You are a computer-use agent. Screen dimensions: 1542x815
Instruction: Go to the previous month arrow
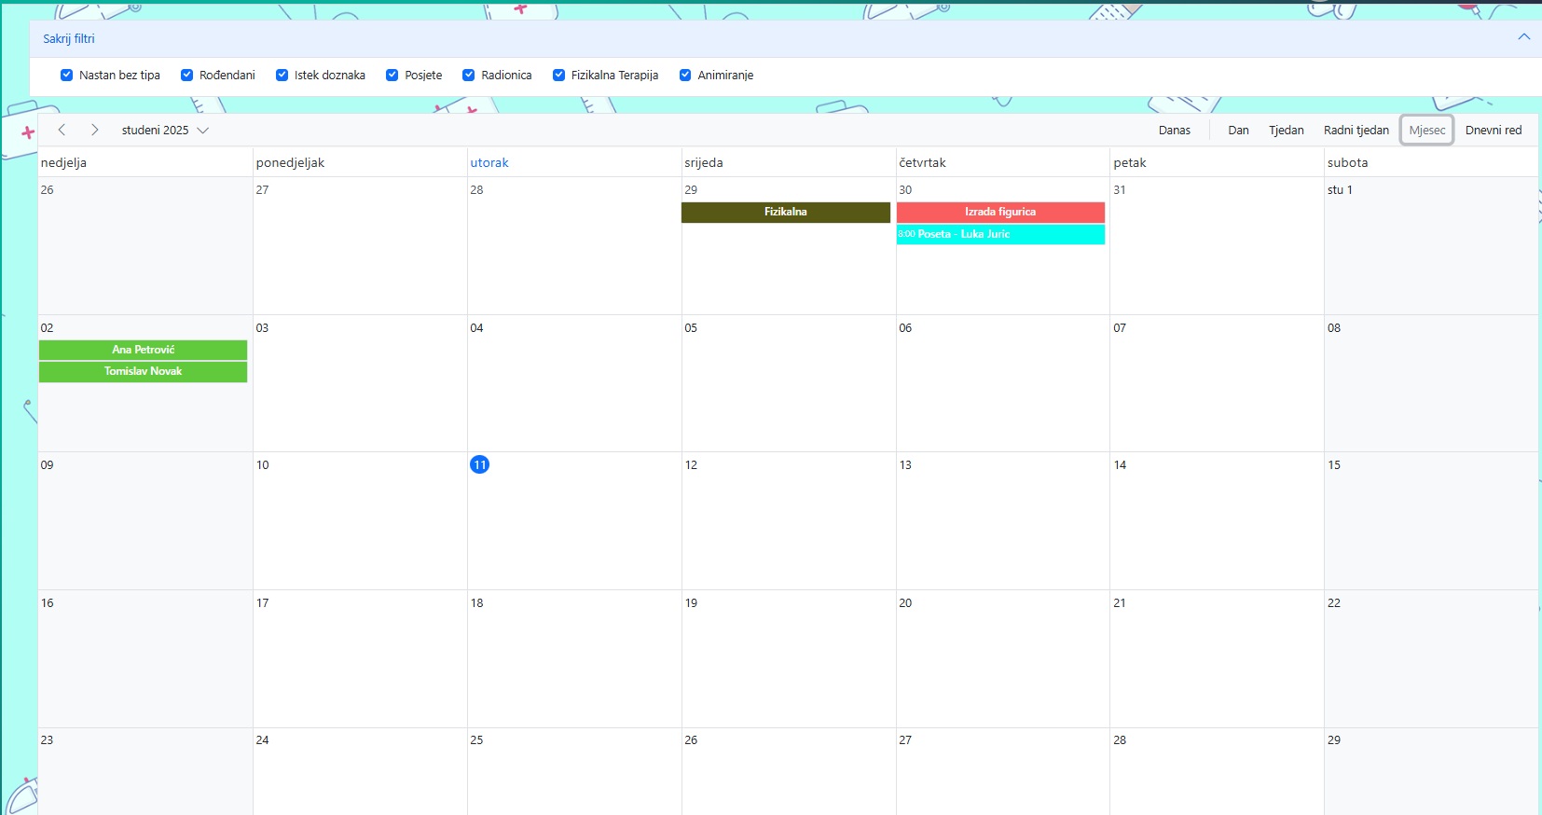(62, 130)
